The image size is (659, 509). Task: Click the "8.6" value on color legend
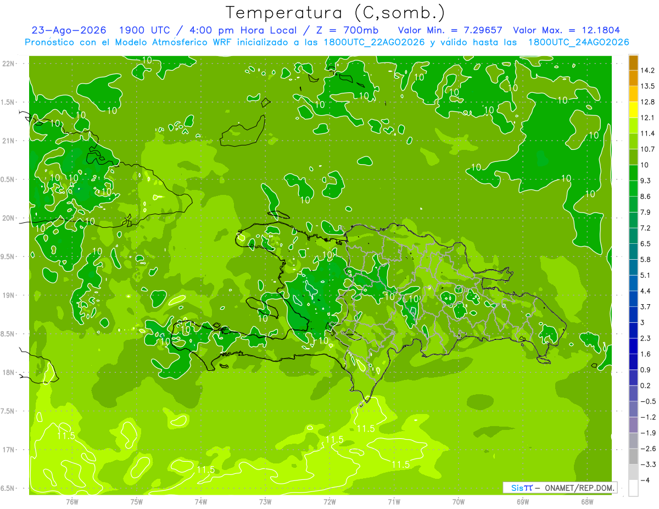645,197
